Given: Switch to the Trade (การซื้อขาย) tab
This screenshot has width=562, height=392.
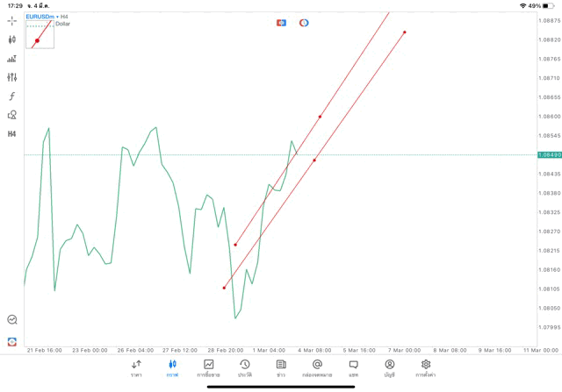Looking at the screenshot, I should (208, 367).
